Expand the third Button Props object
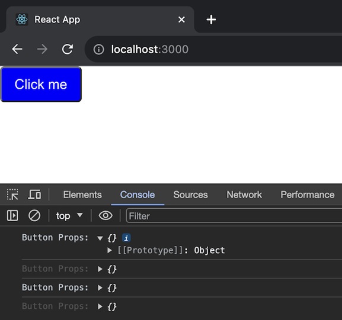This screenshot has height=320, width=342. point(100,288)
